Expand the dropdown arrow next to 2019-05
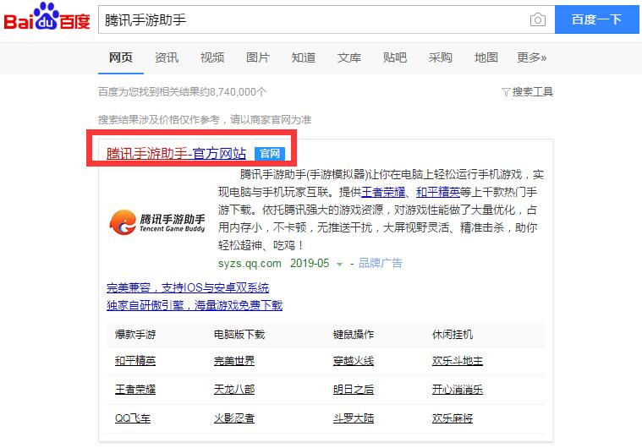 tap(339, 265)
